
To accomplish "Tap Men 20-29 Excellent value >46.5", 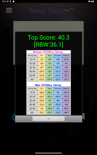I will 58,96.
